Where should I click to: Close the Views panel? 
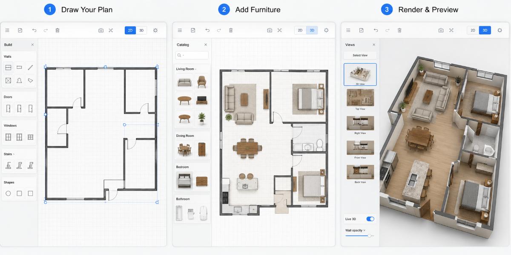[374, 45]
